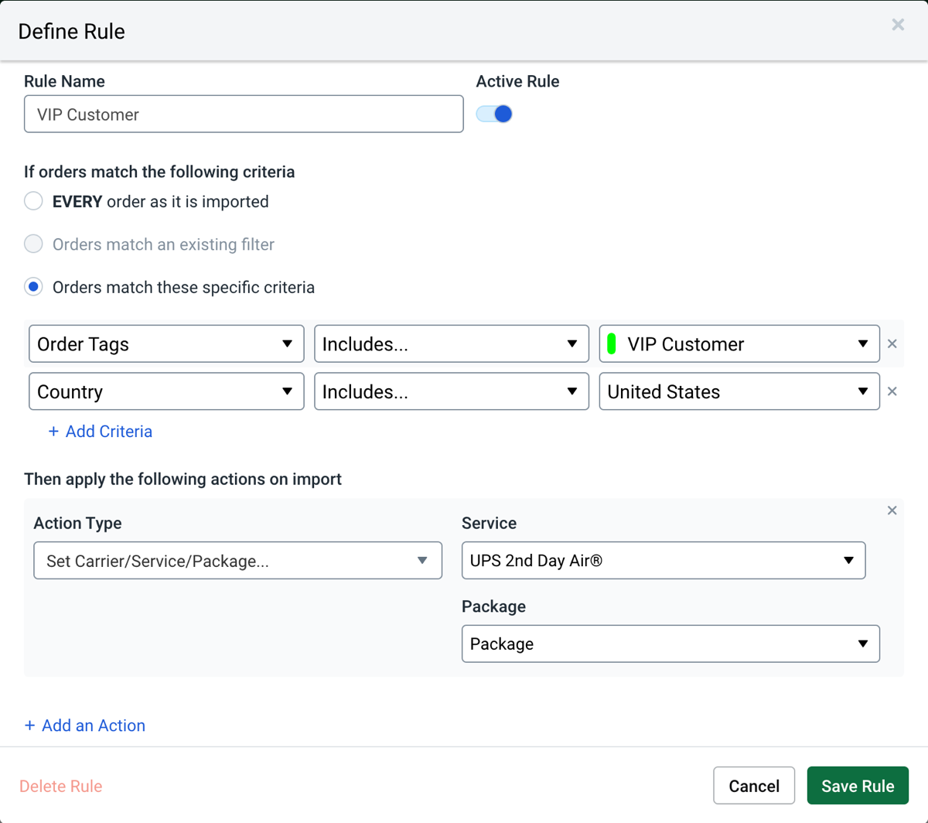Delete the Set Carrier action block

point(892,511)
